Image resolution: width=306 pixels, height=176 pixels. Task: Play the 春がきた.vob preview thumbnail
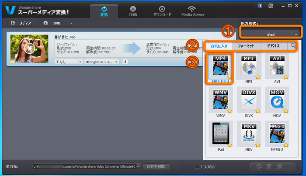pyautogui.click(x=29, y=49)
